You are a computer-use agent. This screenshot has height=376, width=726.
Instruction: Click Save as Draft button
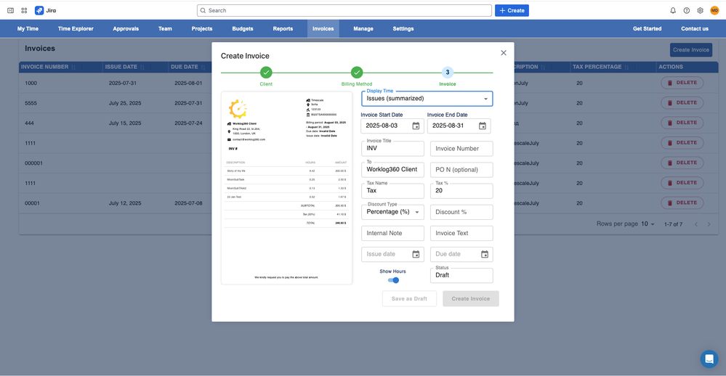click(x=409, y=299)
